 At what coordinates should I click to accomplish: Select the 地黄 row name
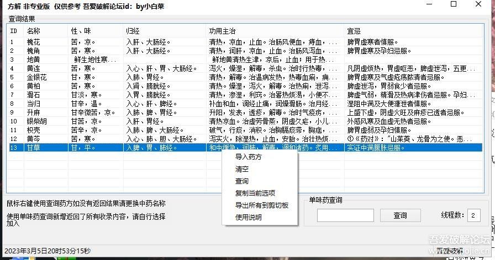click(34, 59)
